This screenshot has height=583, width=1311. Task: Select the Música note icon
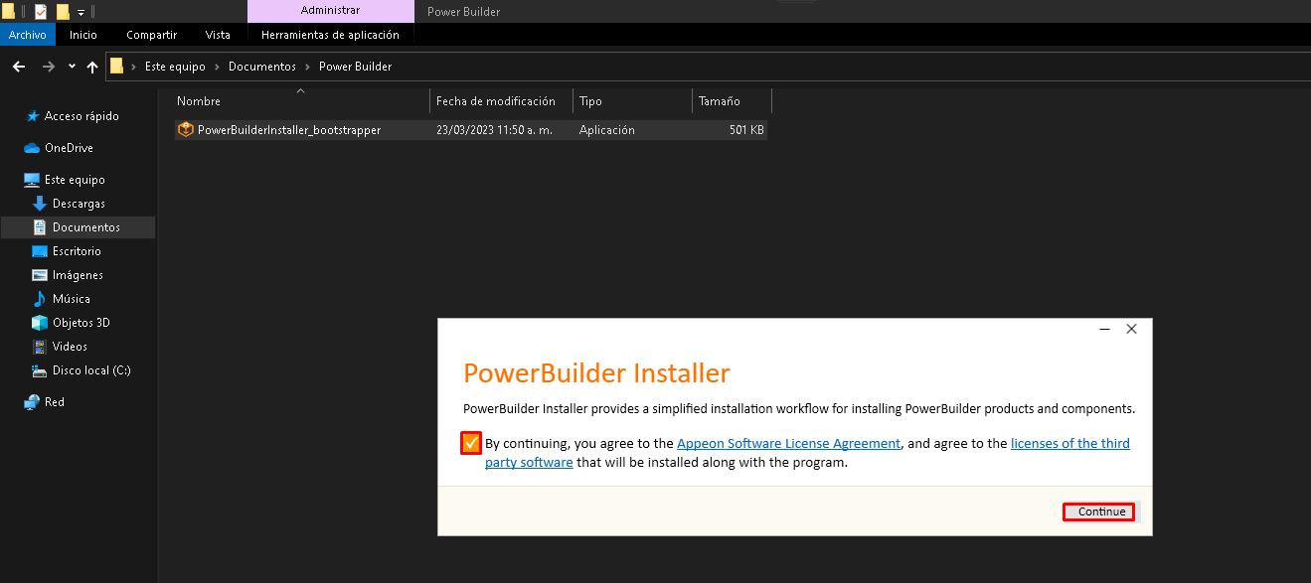40,299
